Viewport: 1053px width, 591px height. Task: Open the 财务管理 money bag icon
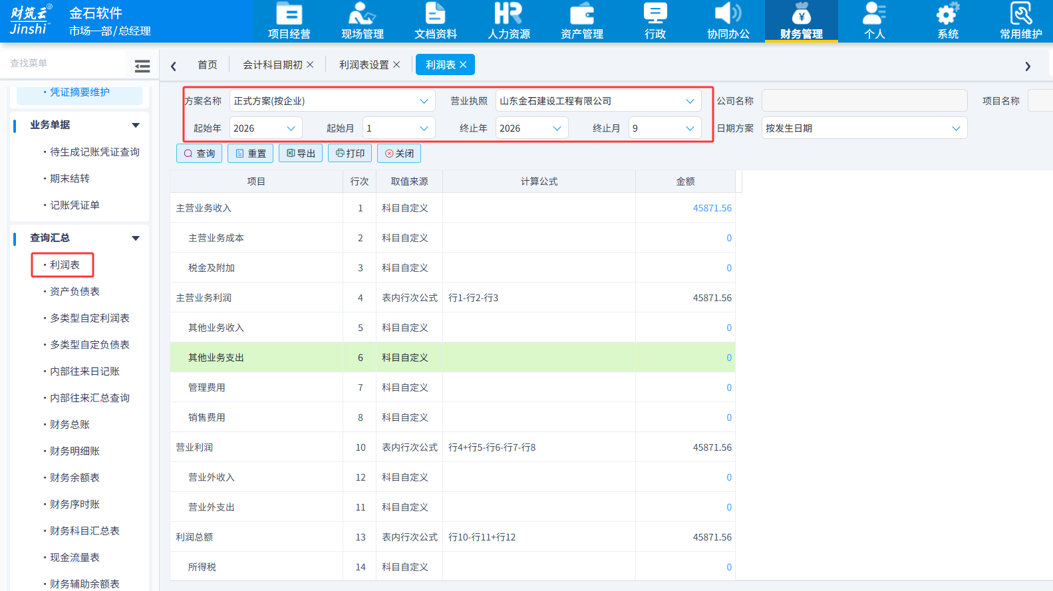point(801,21)
